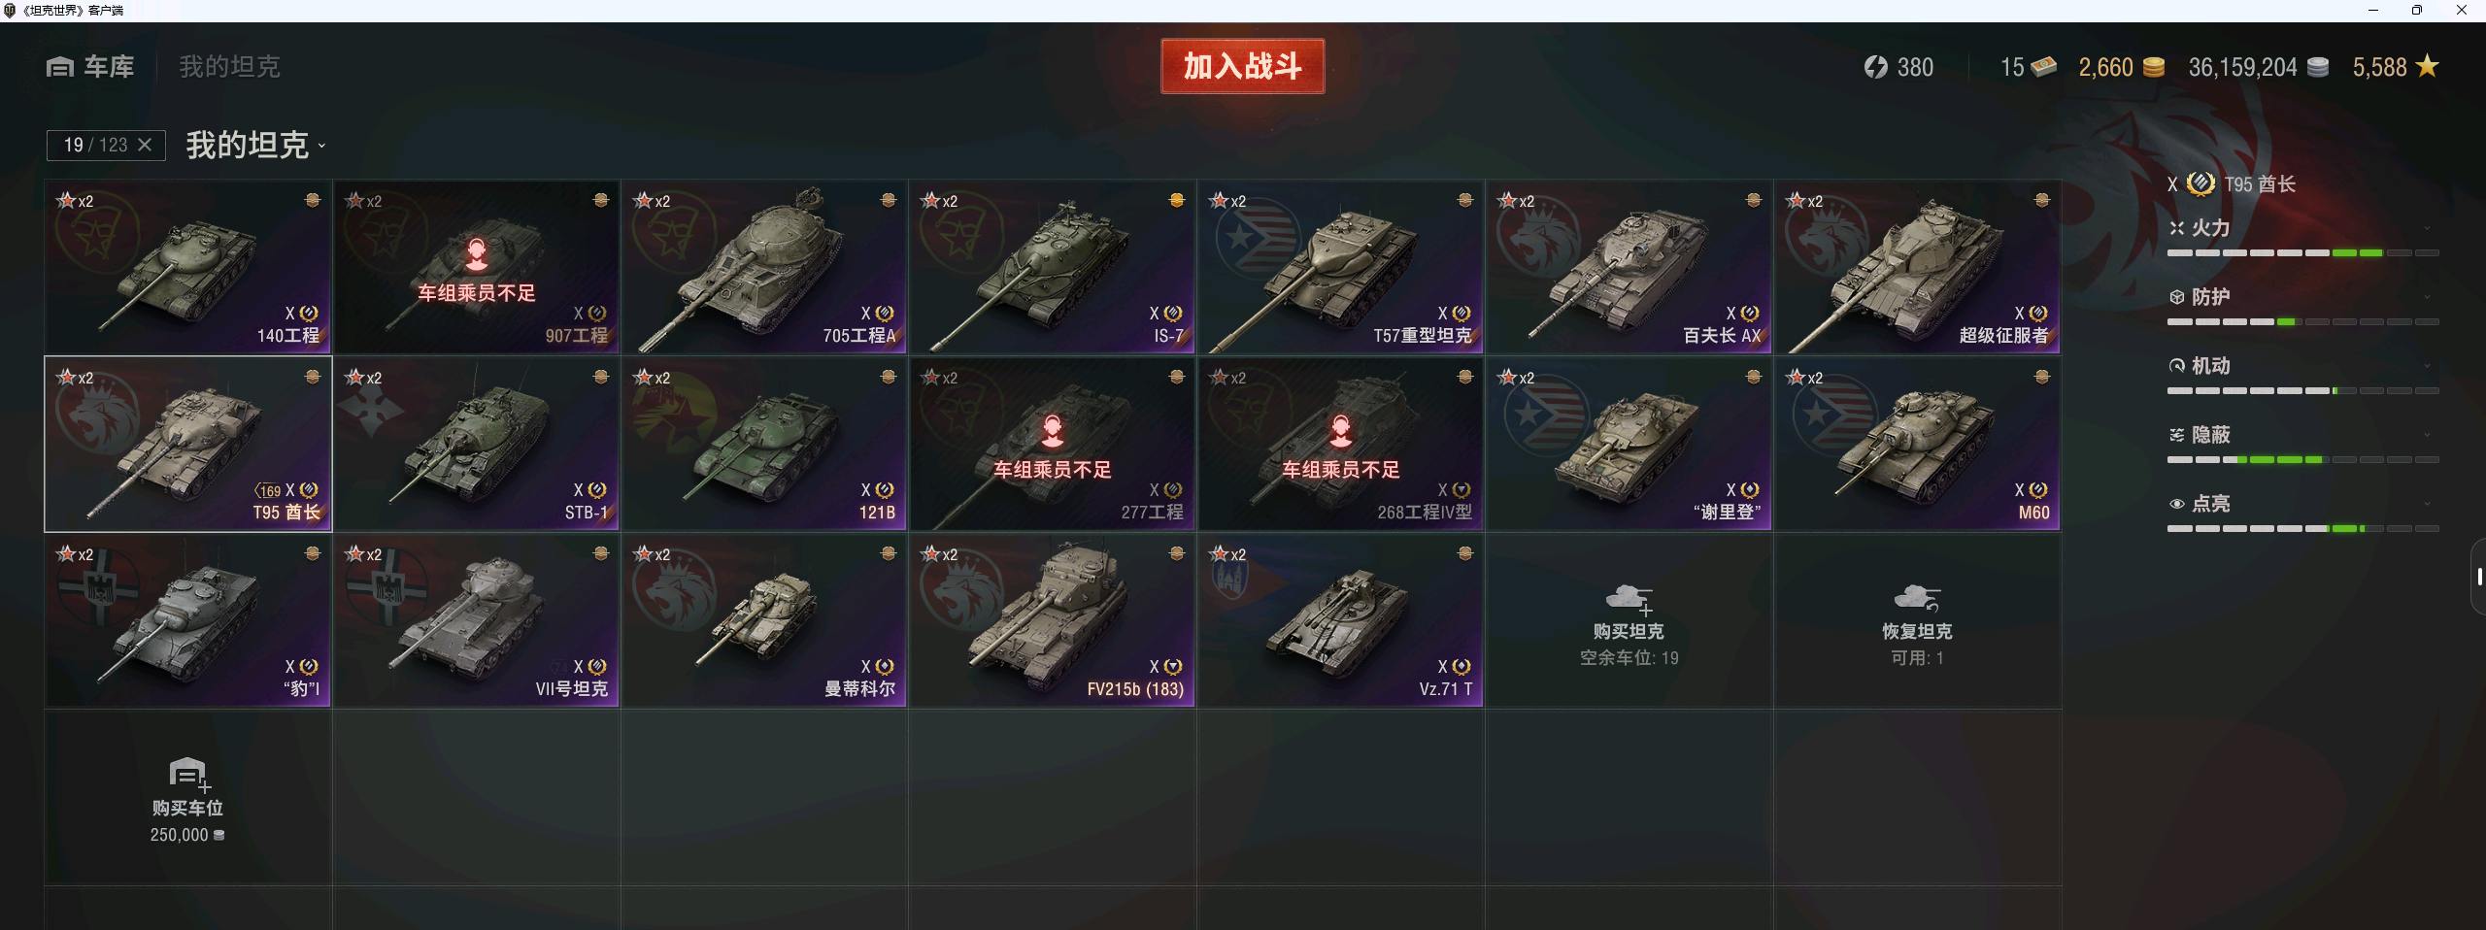Clear the 19/123 filter with X
Image resolution: width=2486 pixels, height=930 pixels.
coord(145,145)
